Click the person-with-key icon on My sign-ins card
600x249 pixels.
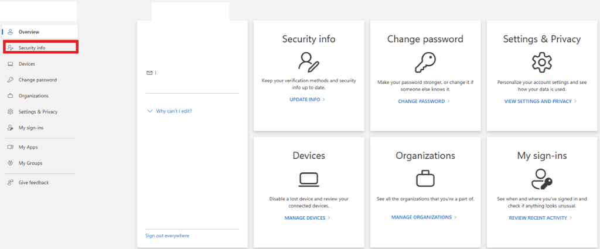click(542, 179)
